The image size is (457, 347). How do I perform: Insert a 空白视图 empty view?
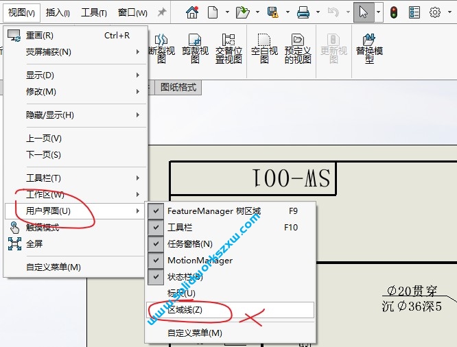pyautogui.click(x=264, y=49)
